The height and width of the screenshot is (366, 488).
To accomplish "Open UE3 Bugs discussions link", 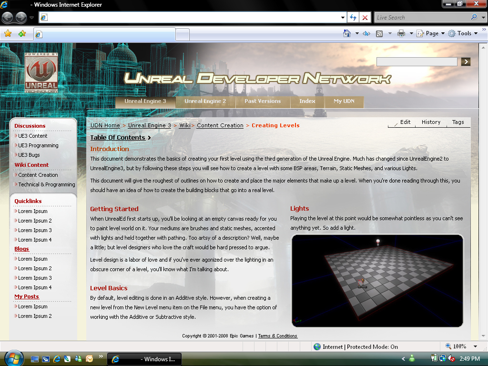I will click(29, 155).
